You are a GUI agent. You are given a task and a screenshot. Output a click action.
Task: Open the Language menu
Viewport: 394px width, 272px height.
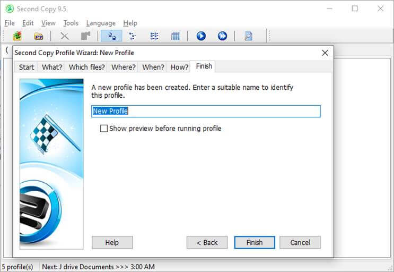click(x=101, y=23)
